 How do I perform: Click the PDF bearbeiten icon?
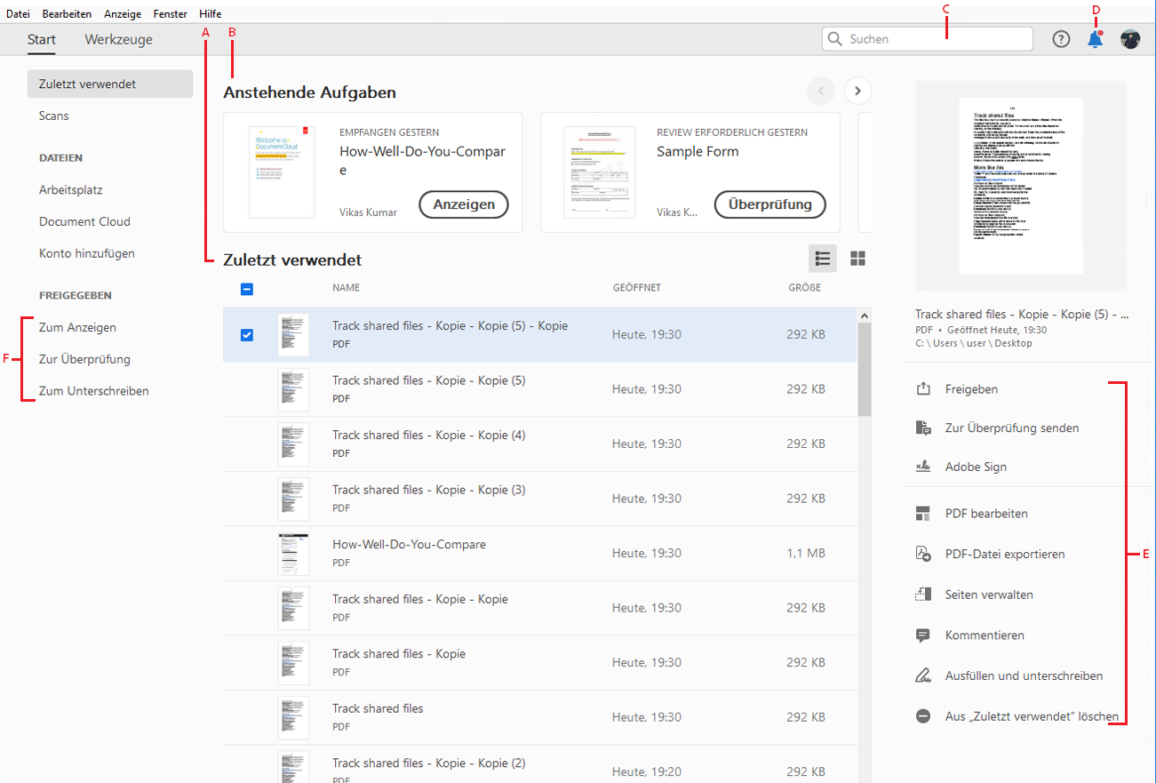923,514
